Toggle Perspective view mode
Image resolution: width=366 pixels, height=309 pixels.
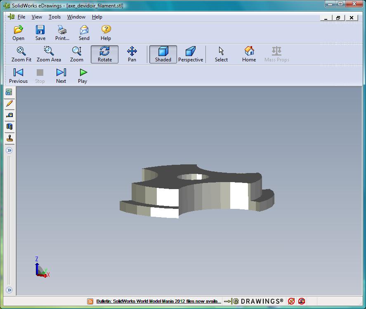pos(190,54)
